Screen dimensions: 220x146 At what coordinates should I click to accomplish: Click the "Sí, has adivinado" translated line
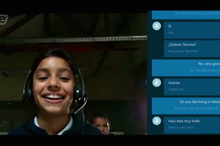click(205, 70)
